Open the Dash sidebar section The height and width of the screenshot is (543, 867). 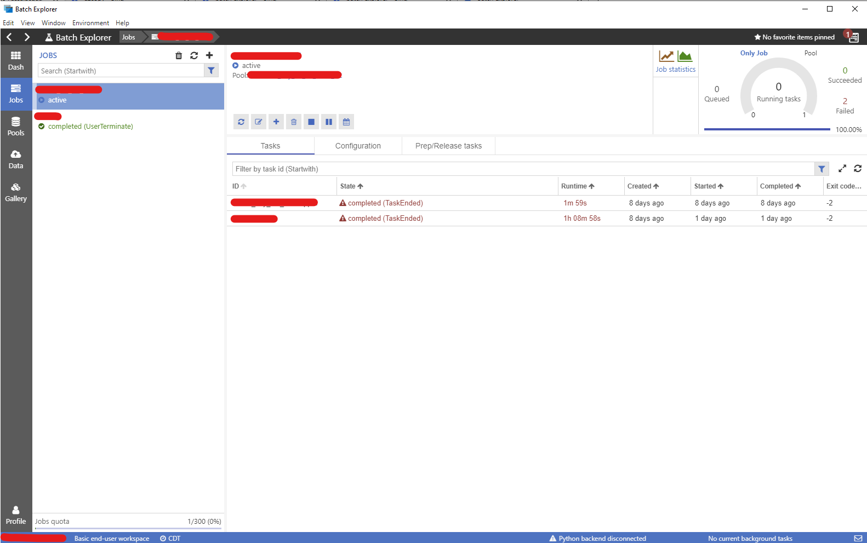click(16, 61)
